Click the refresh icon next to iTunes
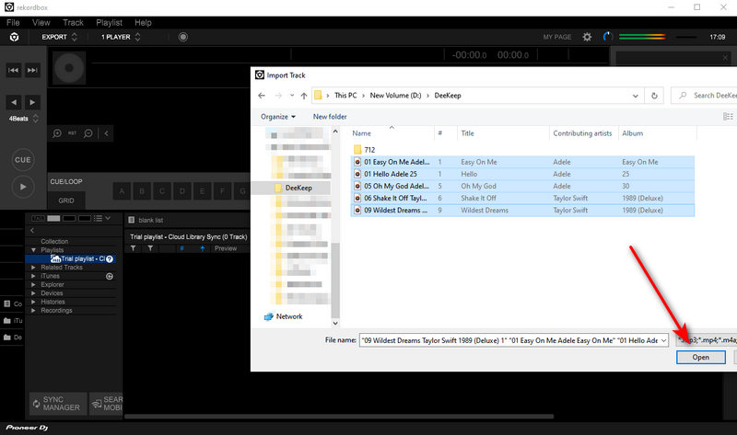The height and width of the screenshot is (435, 737). tap(110, 277)
